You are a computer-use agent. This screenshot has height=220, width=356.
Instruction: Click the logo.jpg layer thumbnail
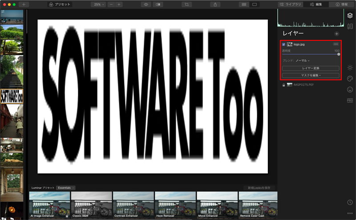pos(290,44)
